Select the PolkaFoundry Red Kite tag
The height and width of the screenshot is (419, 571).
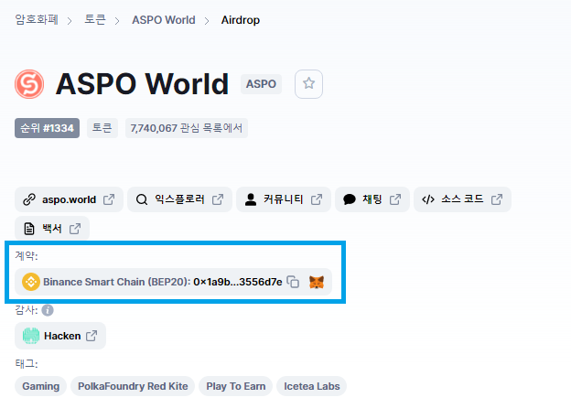click(x=133, y=386)
